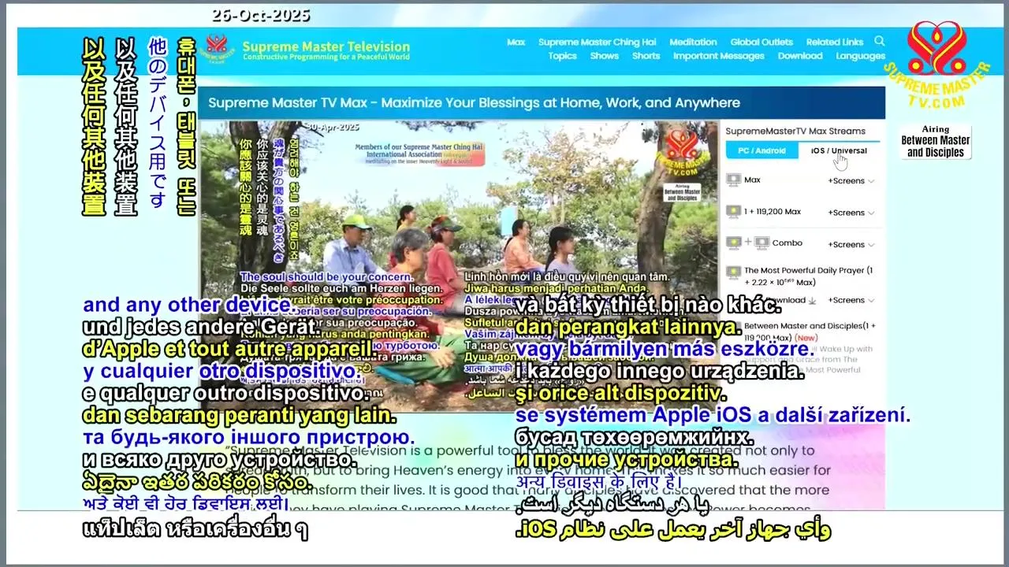Open the Related Links menu item

pos(835,43)
